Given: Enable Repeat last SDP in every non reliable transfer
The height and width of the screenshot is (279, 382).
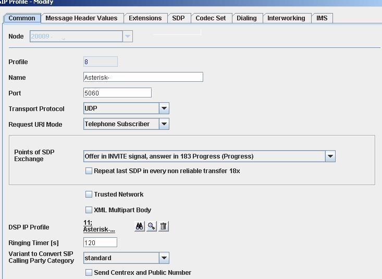Looking at the screenshot, I should pyautogui.click(x=89, y=171).
